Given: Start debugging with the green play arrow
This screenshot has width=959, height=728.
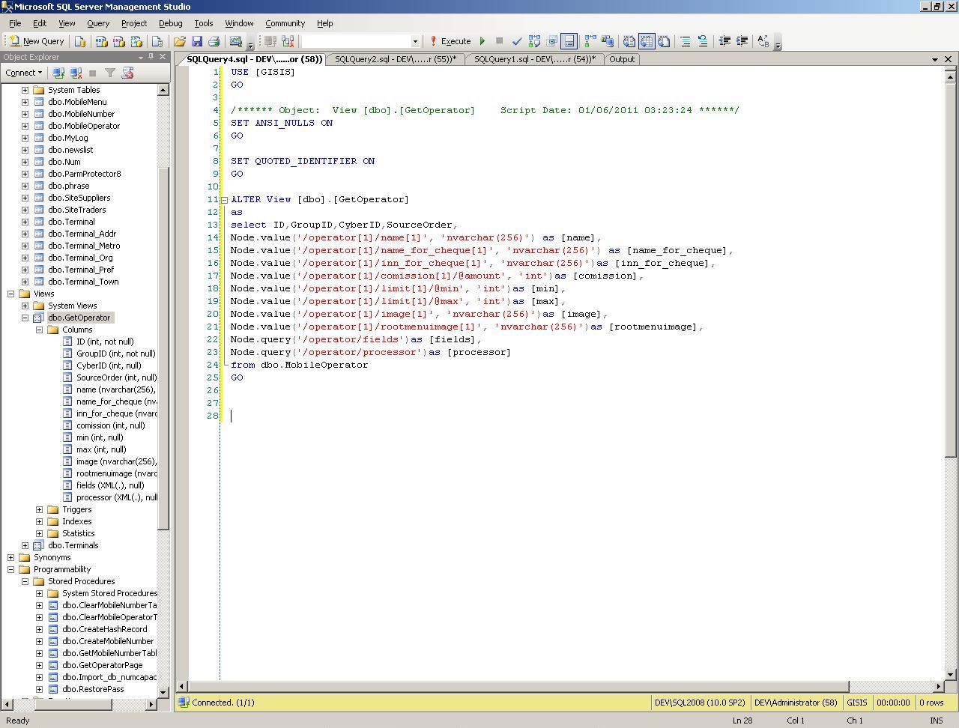Looking at the screenshot, I should tap(482, 41).
